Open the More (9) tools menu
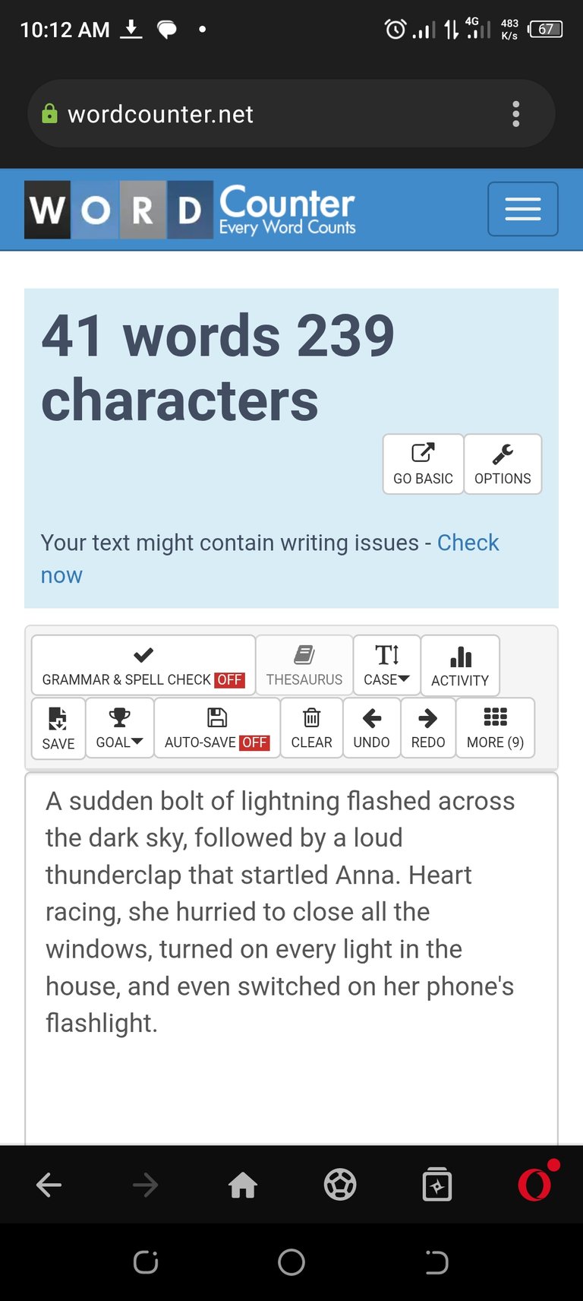Screen dimensions: 583x1301 pos(495,728)
